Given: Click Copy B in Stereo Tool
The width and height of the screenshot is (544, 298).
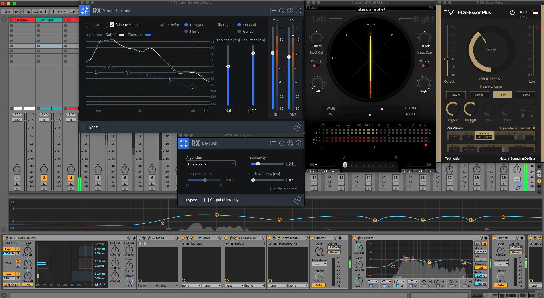Looking at the screenshot, I should 335,171.
